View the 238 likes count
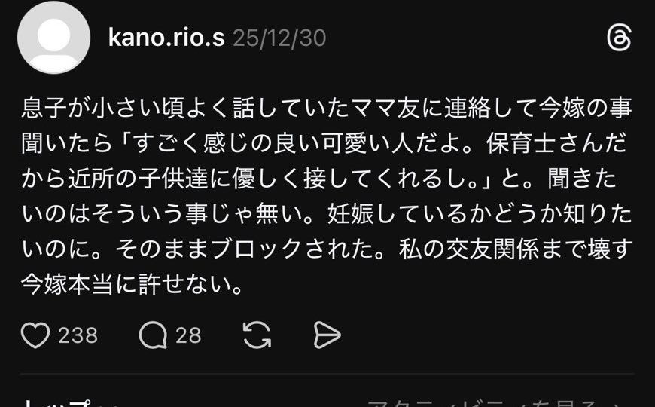The image size is (655, 407). pyautogui.click(x=78, y=335)
